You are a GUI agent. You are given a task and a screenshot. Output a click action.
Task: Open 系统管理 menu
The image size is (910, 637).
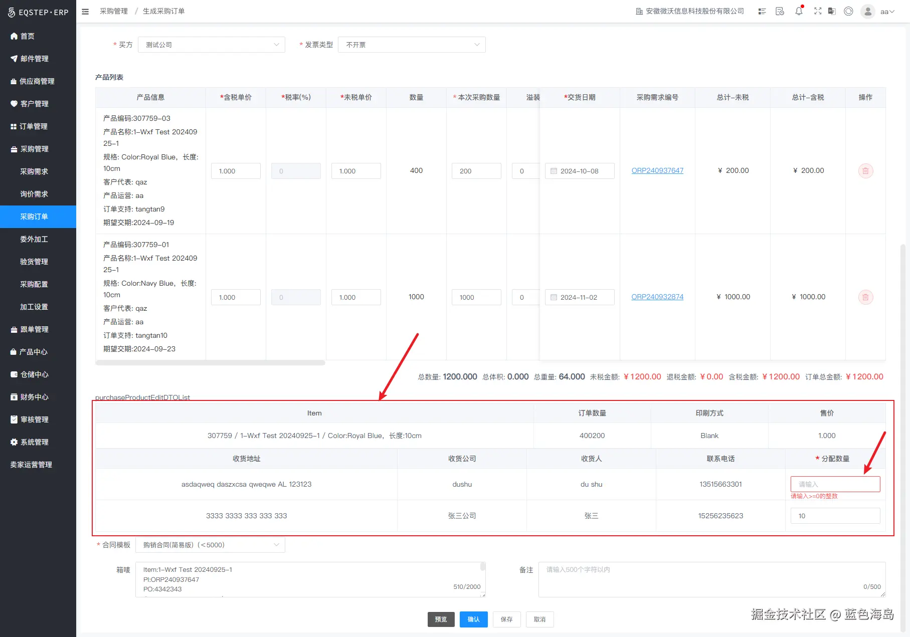(x=38, y=442)
